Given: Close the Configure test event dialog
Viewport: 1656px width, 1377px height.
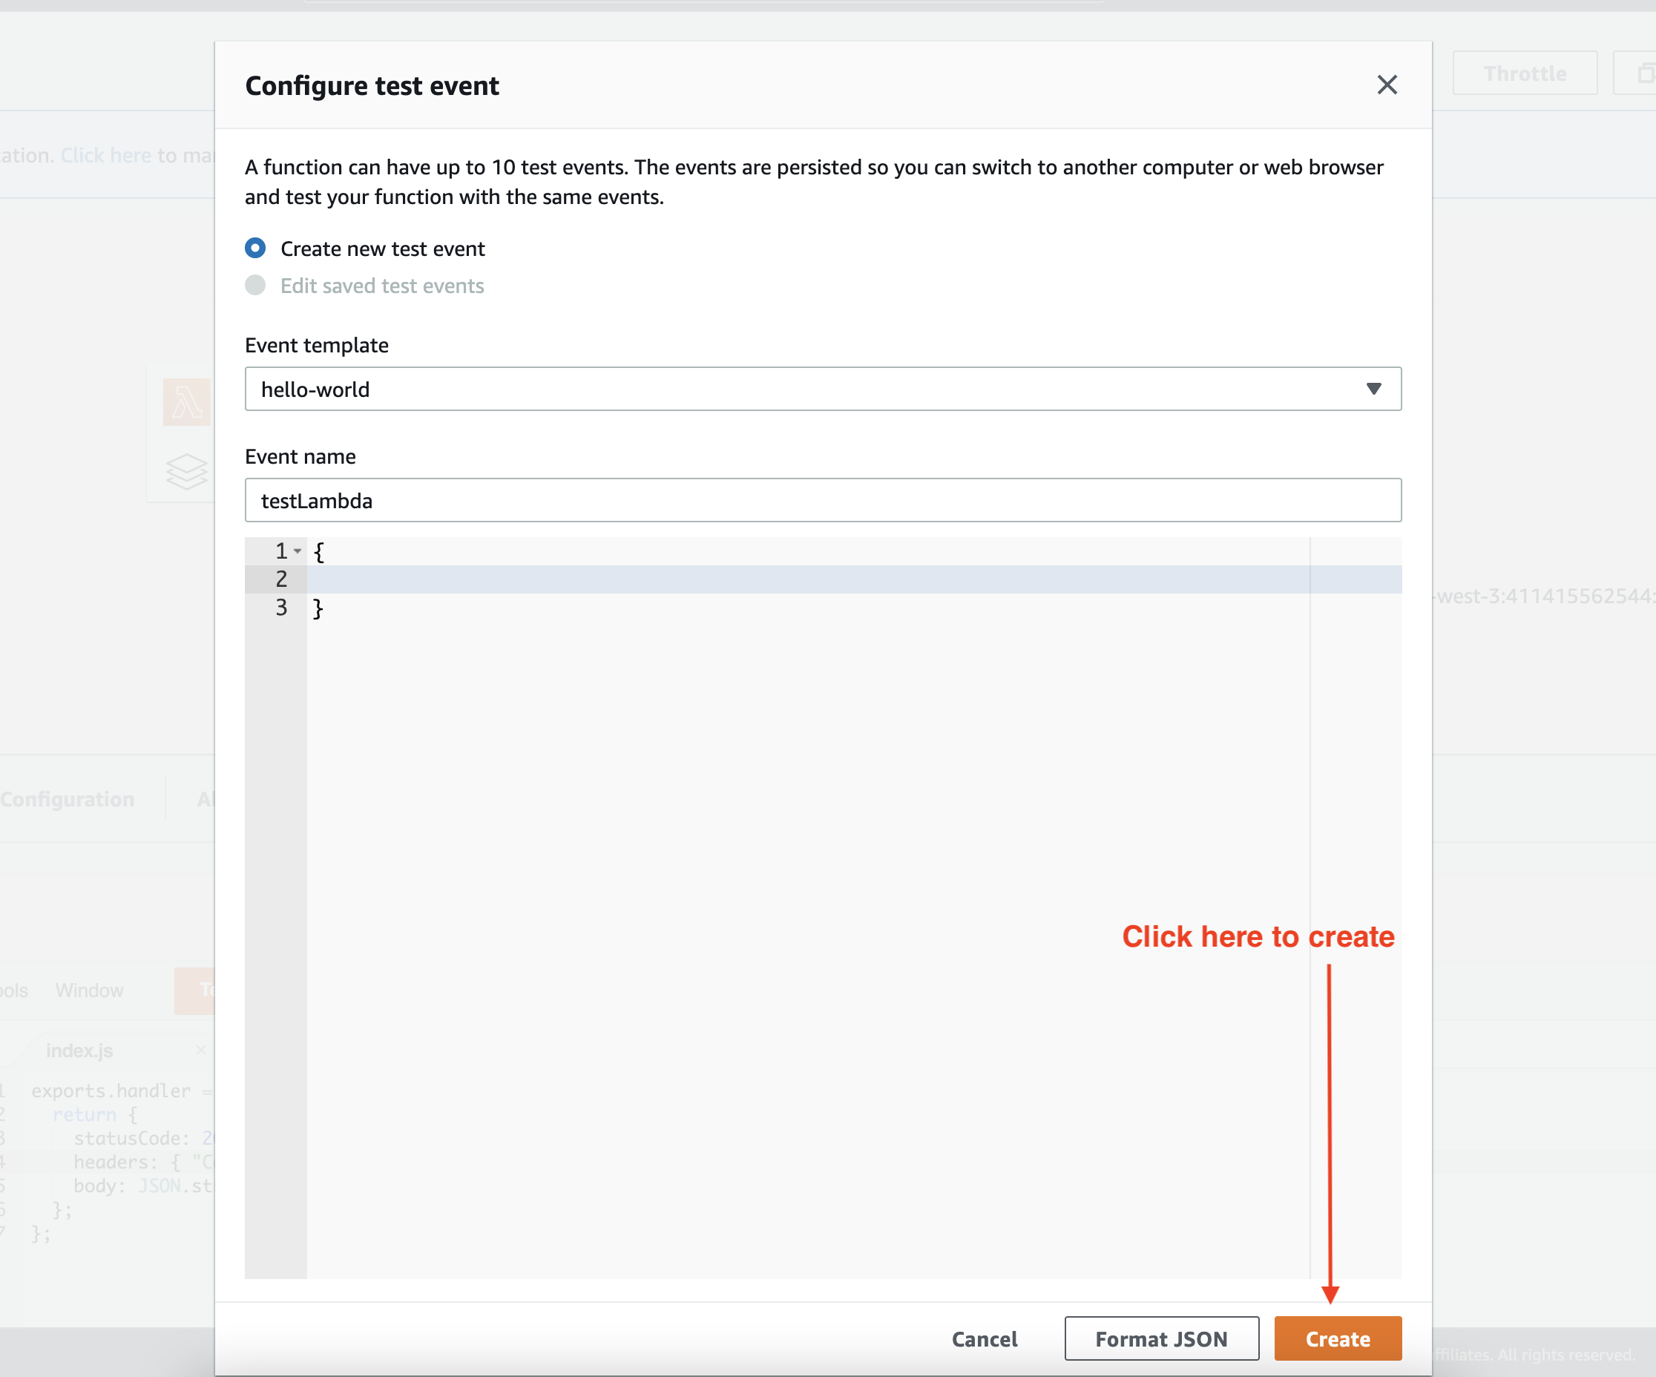Looking at the screenshot, I should 1387,85.
